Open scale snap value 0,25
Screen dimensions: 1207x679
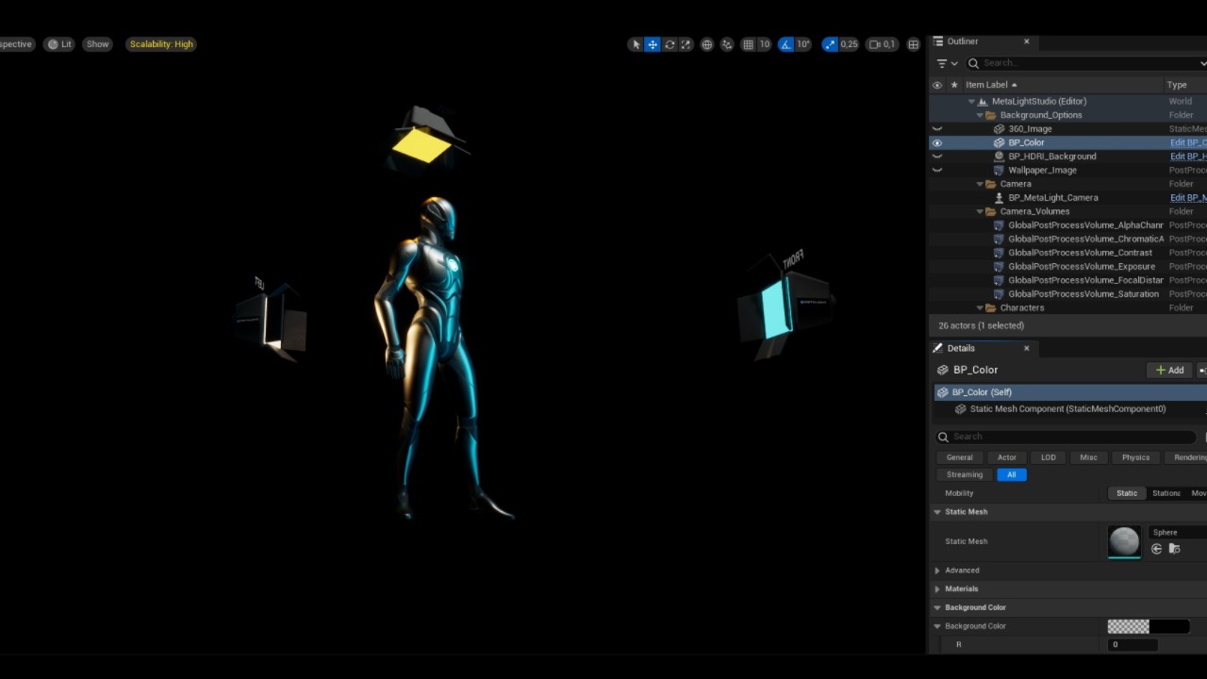849,44
